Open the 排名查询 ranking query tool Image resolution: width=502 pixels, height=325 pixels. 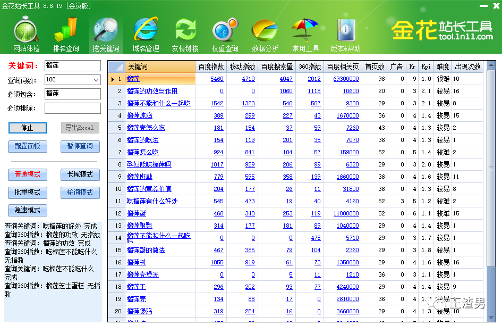[66, 34]
